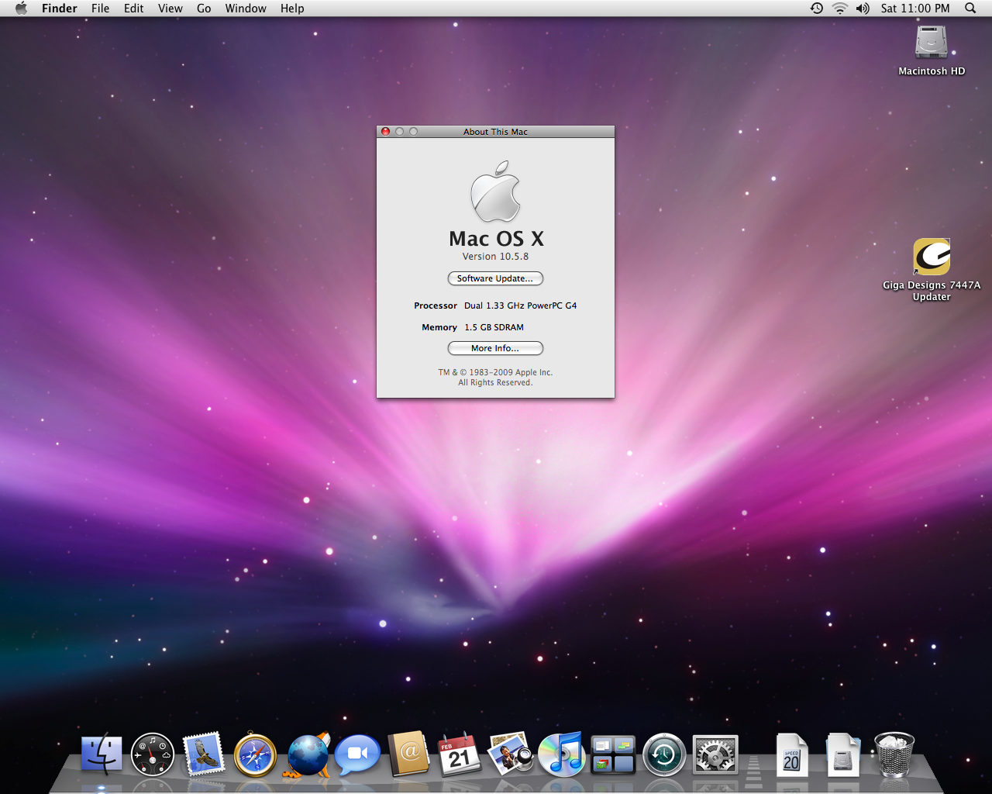Close the About This Mac window
This screenshot has height=794, width=992.
[x=385, y=132]
